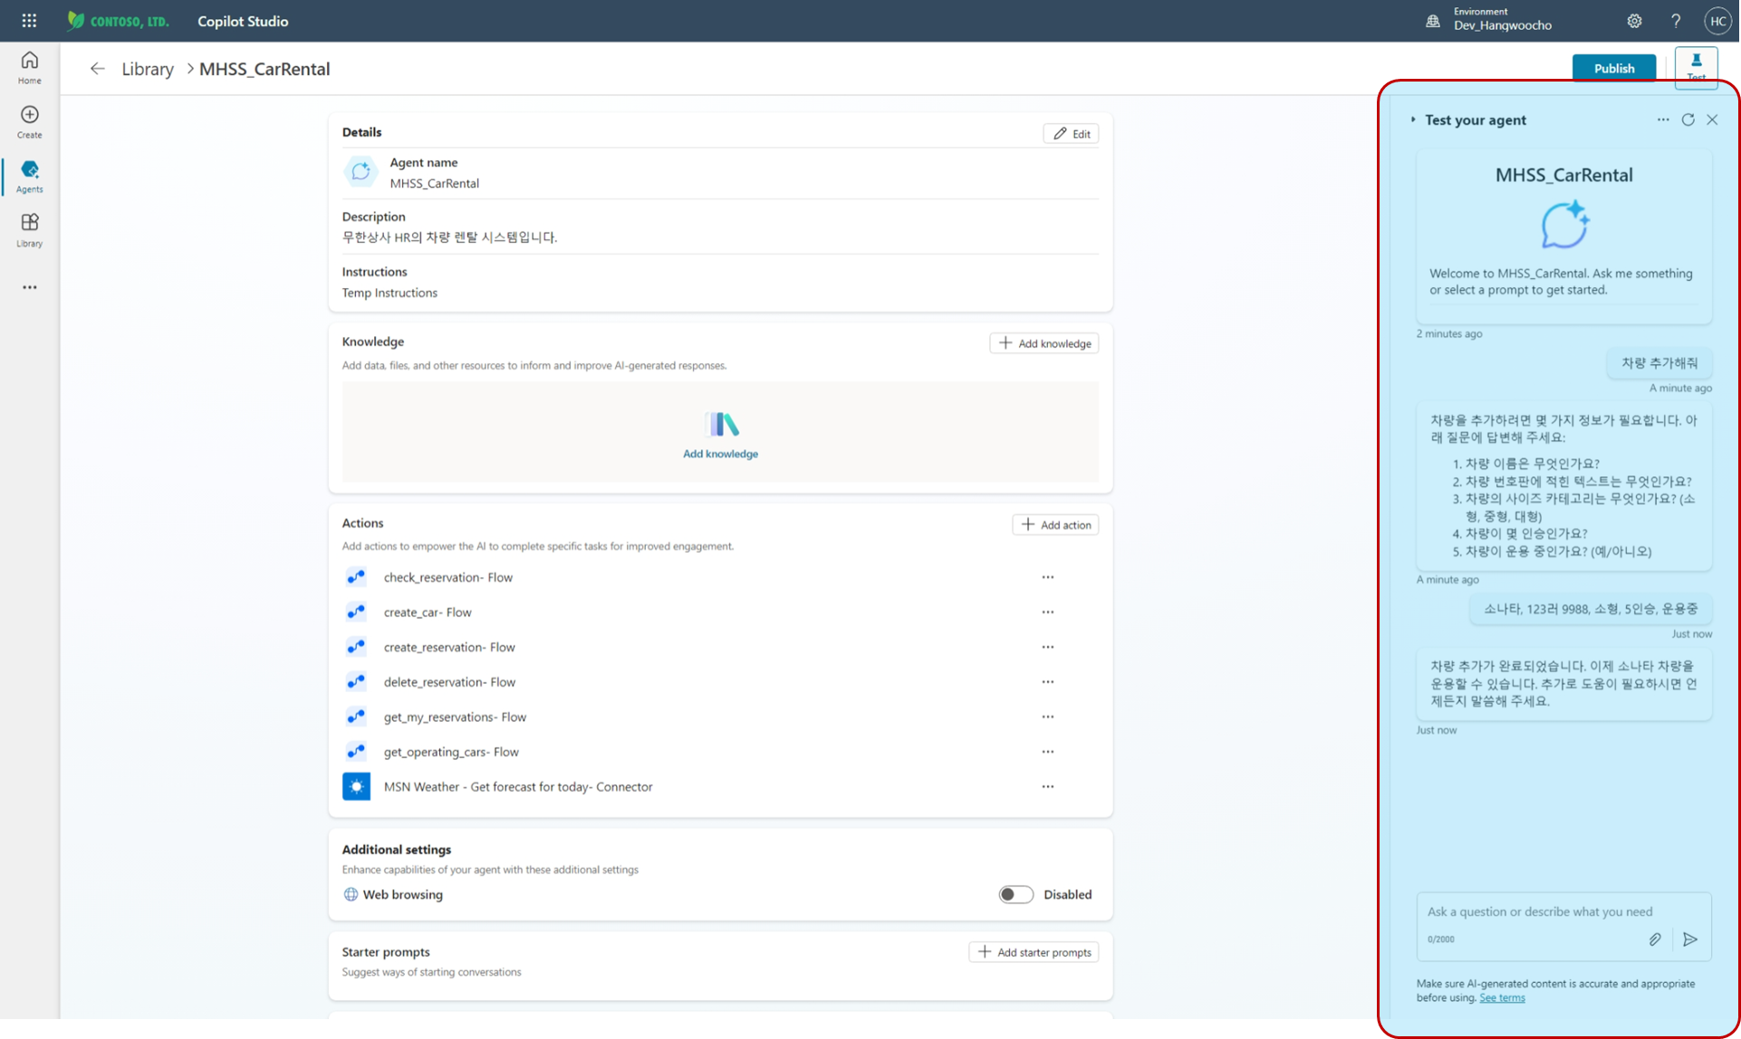
Task: Open the get_operating_cars- Flow action
Action: [x=451, y=752]
